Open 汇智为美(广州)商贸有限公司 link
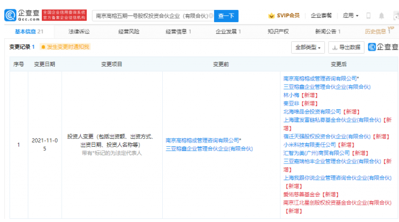The height and width of the screenshot is (222, 399). click(316, 153)
